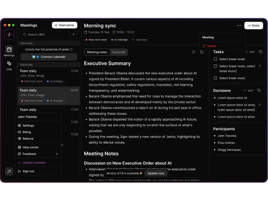This screenshot has height=201, width=268.
Task: Remove the task being edited with X
Action: click(x=260, y=66)
